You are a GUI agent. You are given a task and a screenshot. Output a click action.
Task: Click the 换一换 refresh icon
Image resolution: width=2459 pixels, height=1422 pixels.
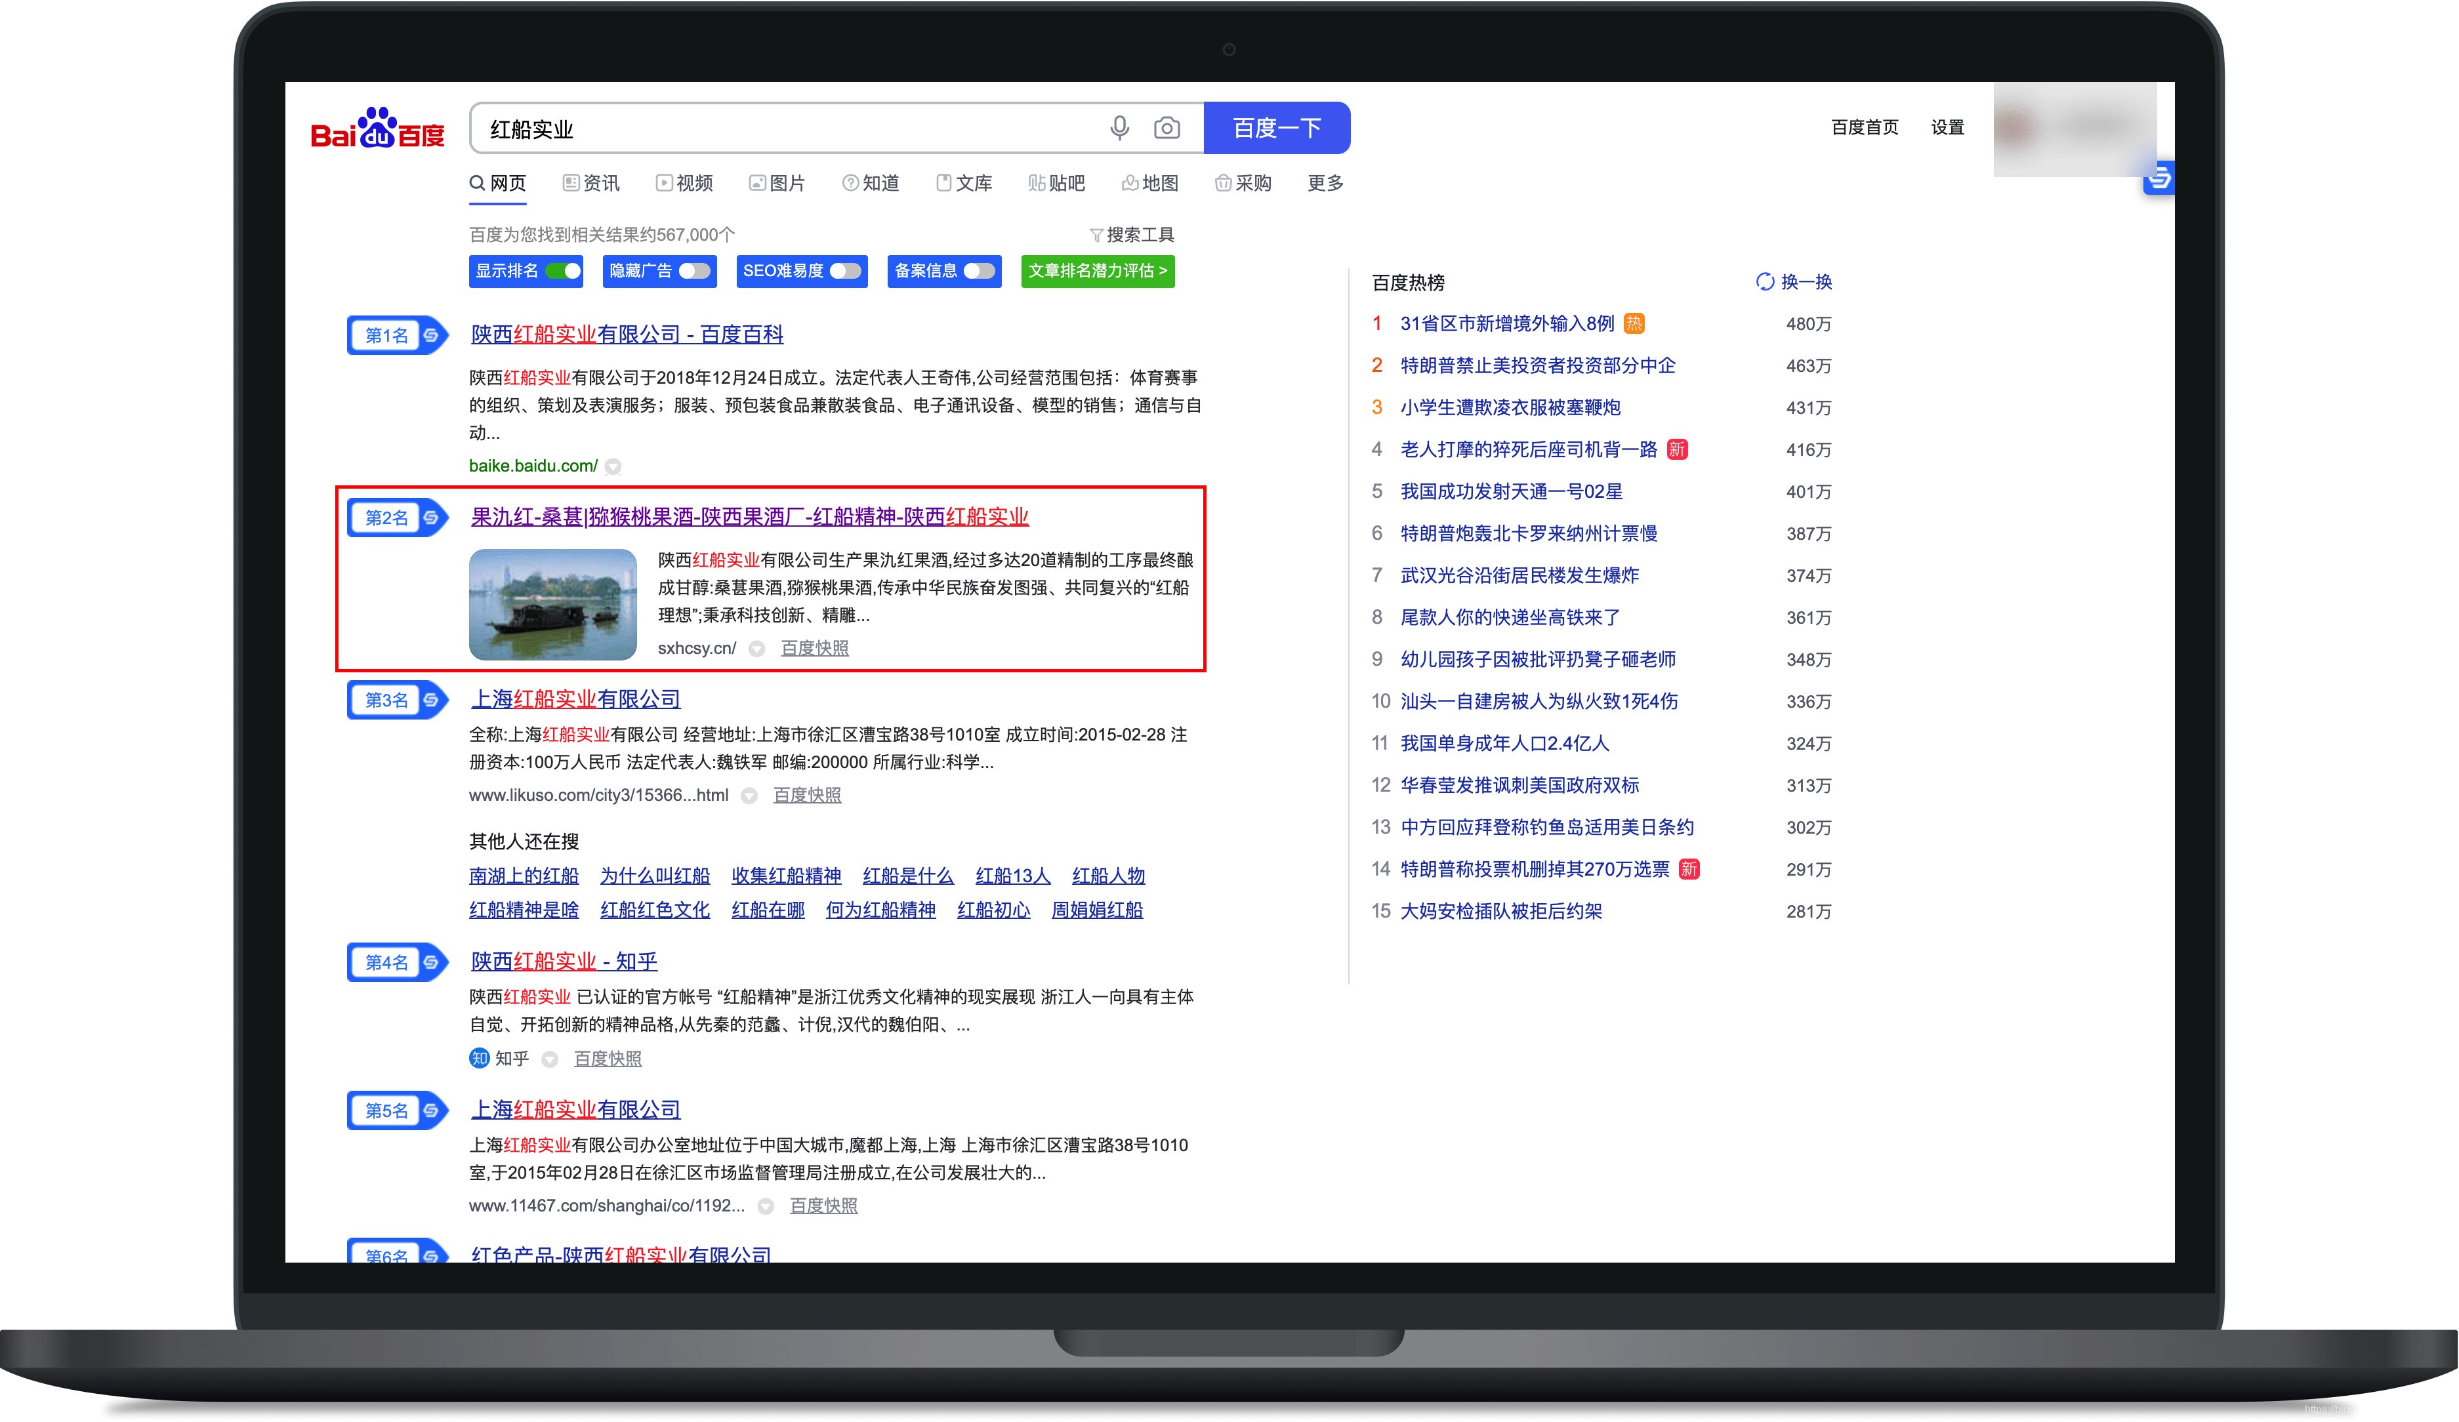click(x=1764, y=282)
